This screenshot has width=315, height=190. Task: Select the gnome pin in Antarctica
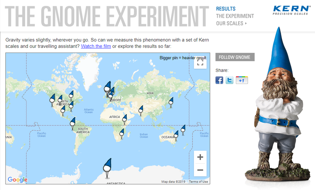pyautogui.click(x=107, y=168)
